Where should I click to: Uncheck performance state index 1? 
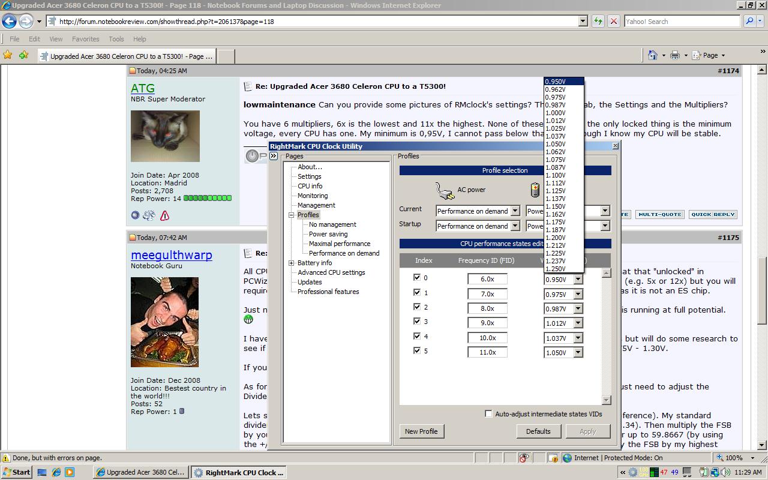tap(417, 292)
